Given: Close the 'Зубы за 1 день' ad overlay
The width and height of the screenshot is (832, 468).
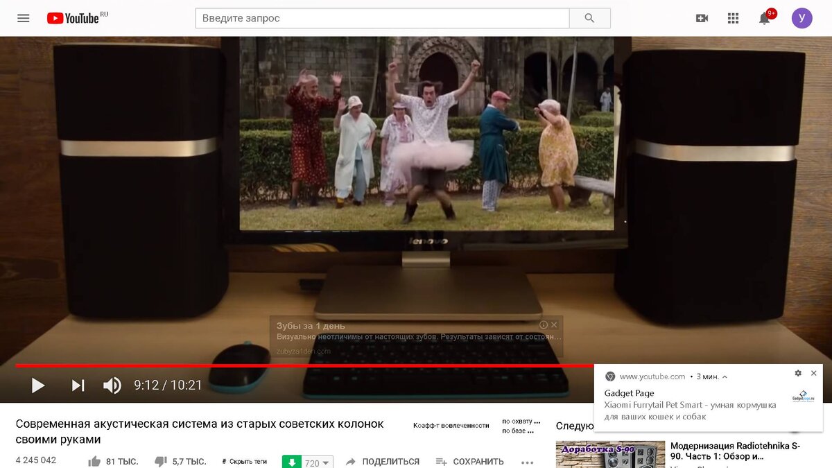Looking at the screenshot, I should (x=554, y=324).
